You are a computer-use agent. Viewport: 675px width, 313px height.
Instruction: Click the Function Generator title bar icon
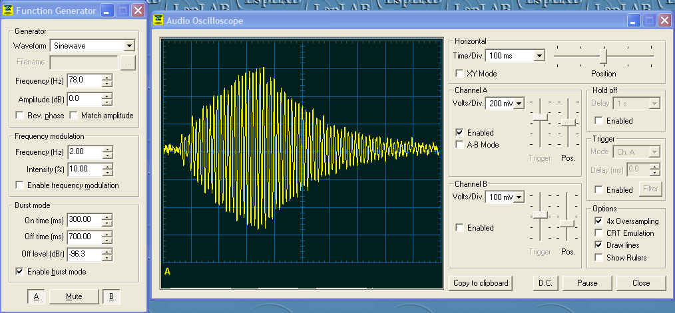(x=8, y=11)
